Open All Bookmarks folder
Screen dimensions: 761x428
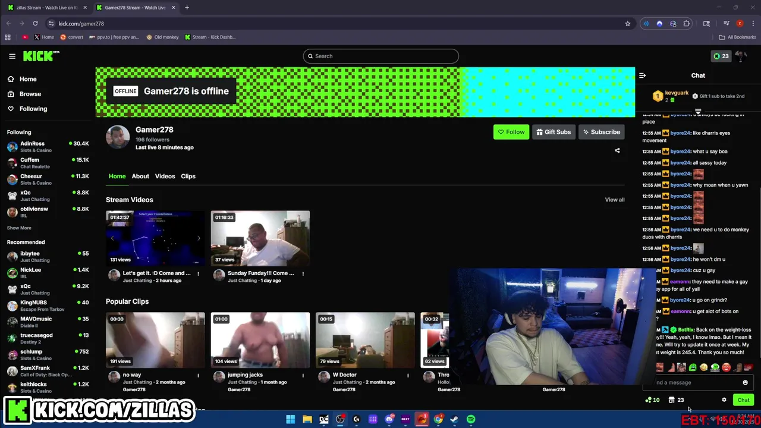(737, 37)
